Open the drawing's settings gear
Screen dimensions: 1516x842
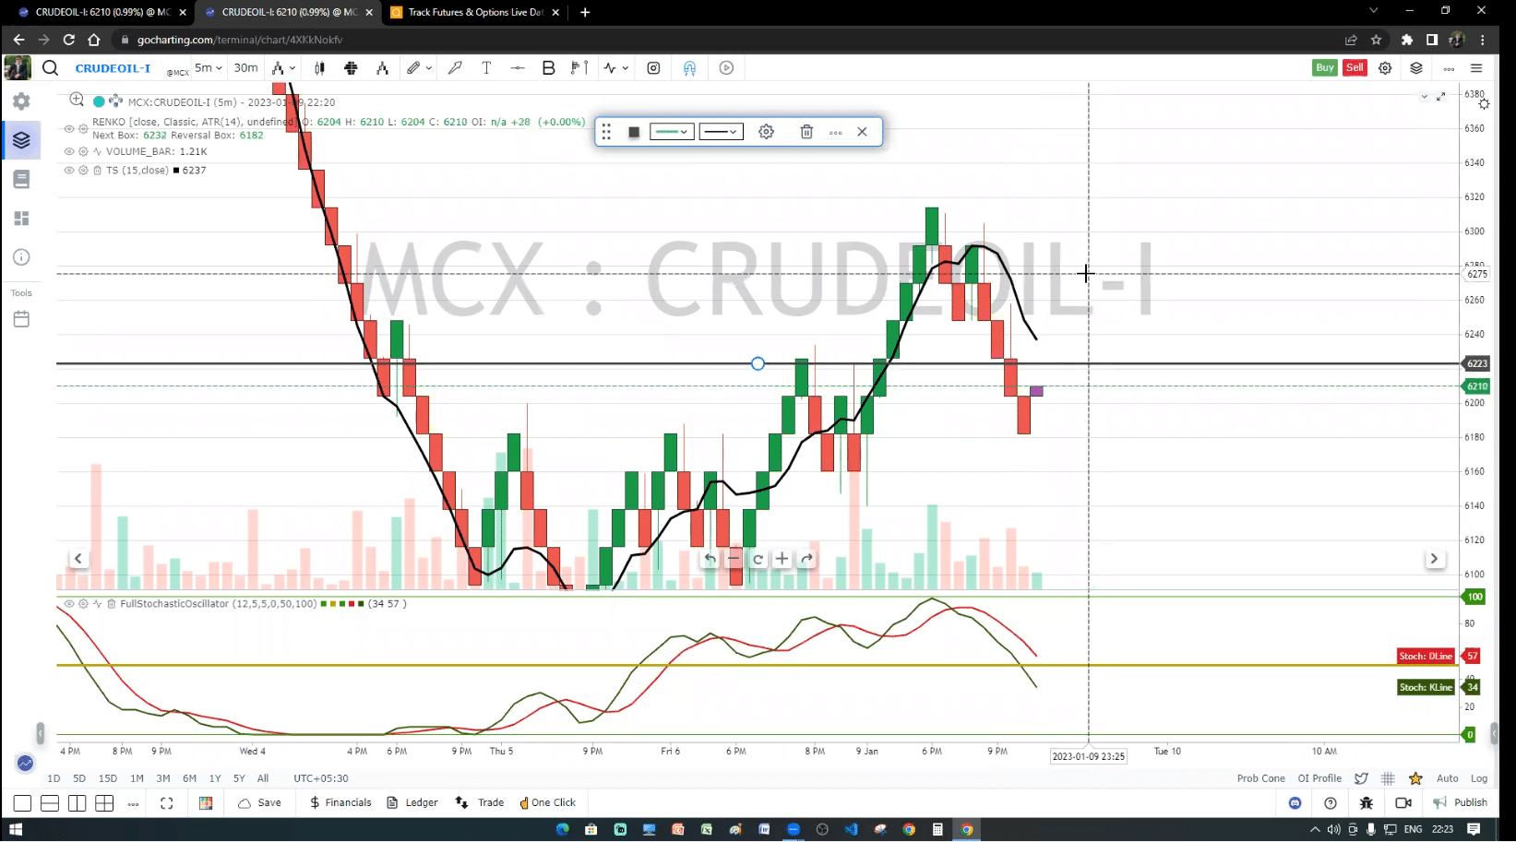click(x=766, y=132)
